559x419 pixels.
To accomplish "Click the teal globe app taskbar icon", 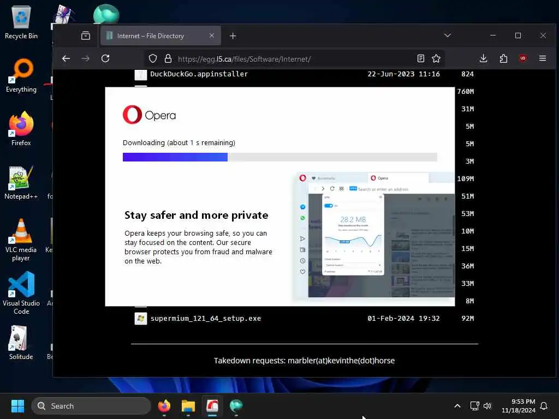I will click(236, 406).
